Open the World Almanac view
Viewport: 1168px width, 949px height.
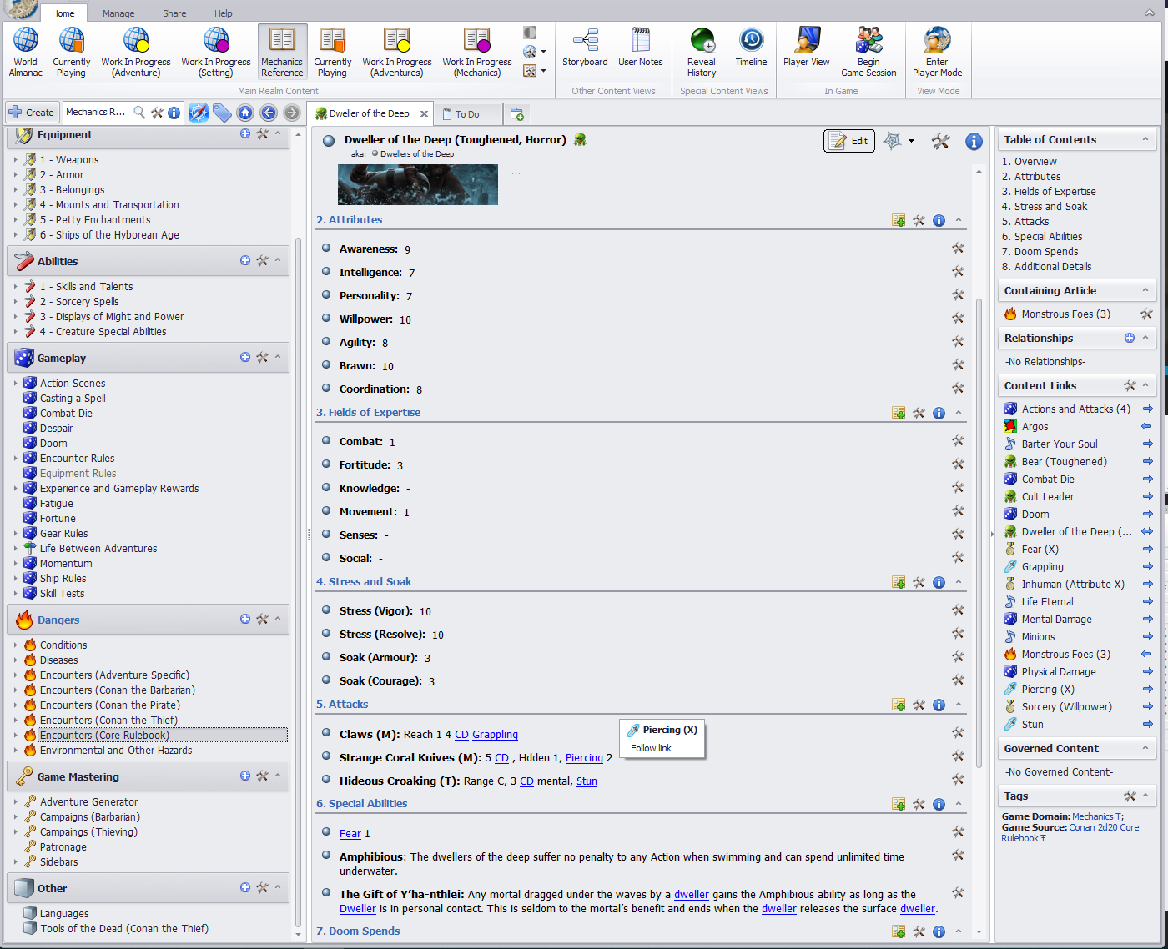25,51
